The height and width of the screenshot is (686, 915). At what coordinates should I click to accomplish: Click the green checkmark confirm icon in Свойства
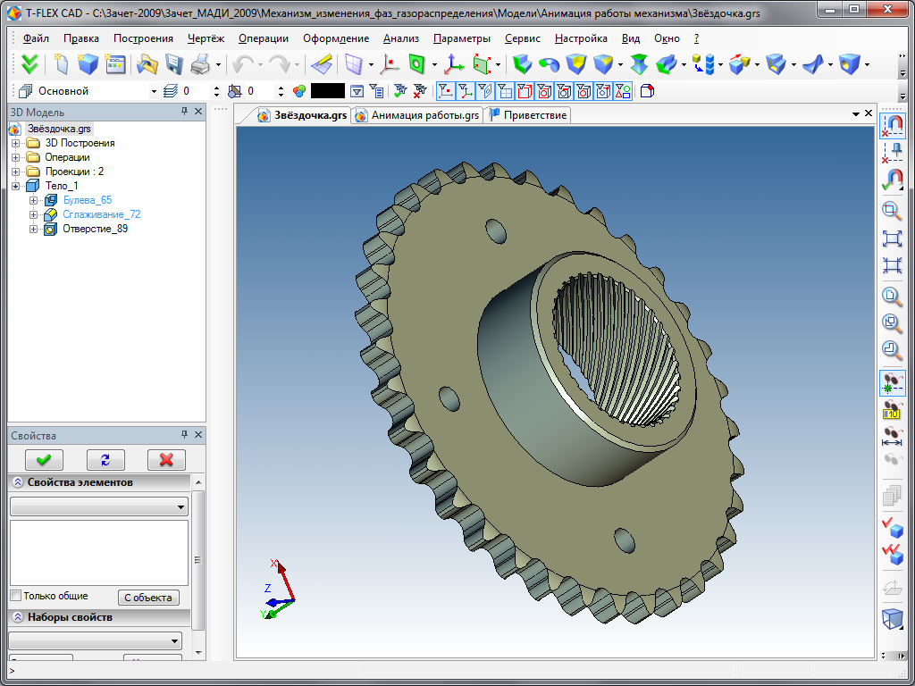(44, 459)
